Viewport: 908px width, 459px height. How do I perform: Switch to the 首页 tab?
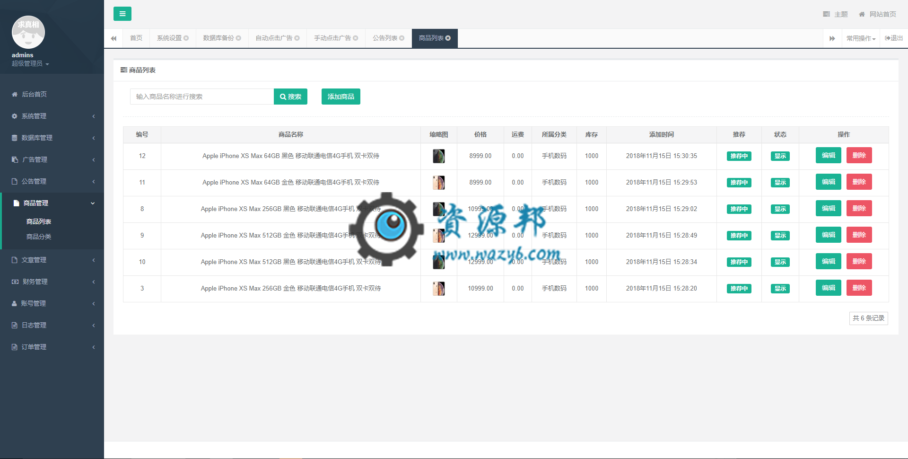[x=136, y=38]
